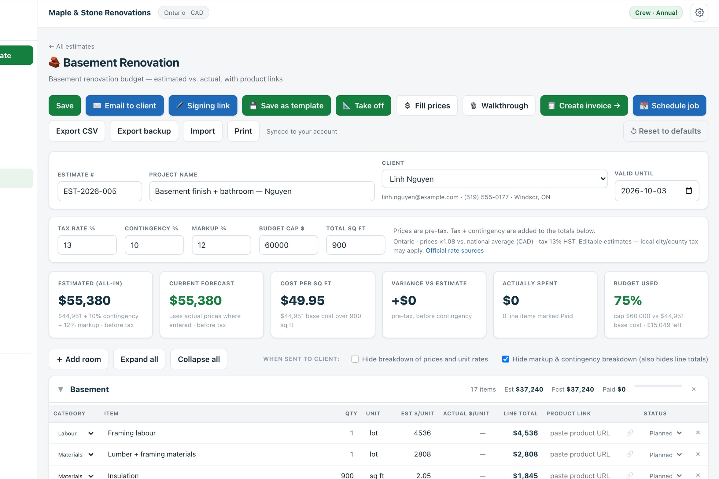Click Create invoice button
Screen dimensions: 719x479
coord(584,105)
